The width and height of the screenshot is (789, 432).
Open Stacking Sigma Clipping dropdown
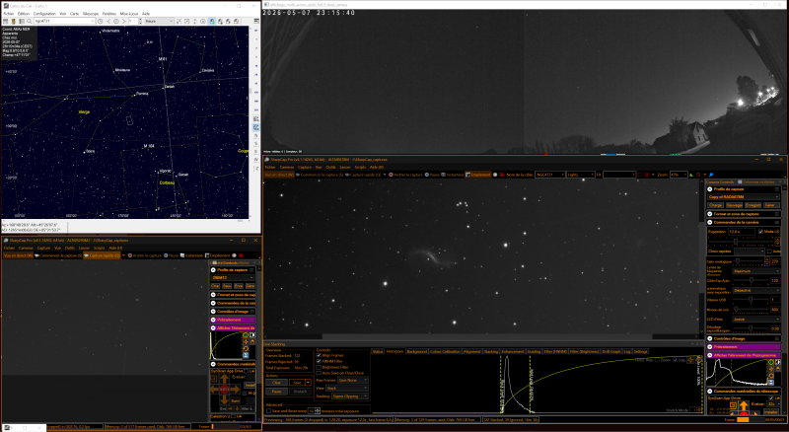[x=350, y=396]
